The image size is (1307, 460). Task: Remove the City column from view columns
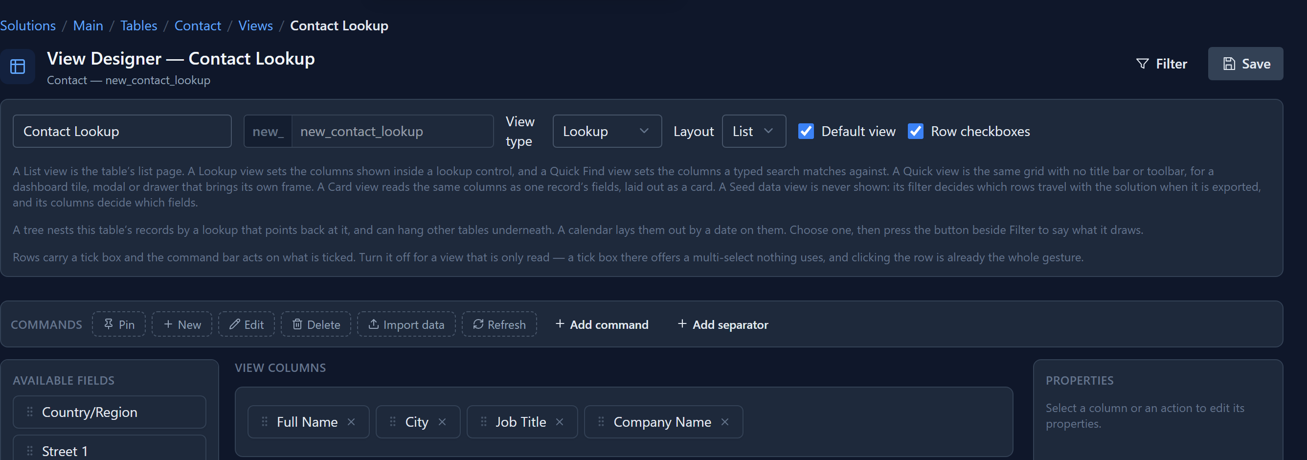[442, 422]
